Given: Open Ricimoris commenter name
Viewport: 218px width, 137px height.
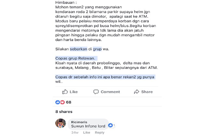Looking at the screenshot, I should tap(79, 122).
